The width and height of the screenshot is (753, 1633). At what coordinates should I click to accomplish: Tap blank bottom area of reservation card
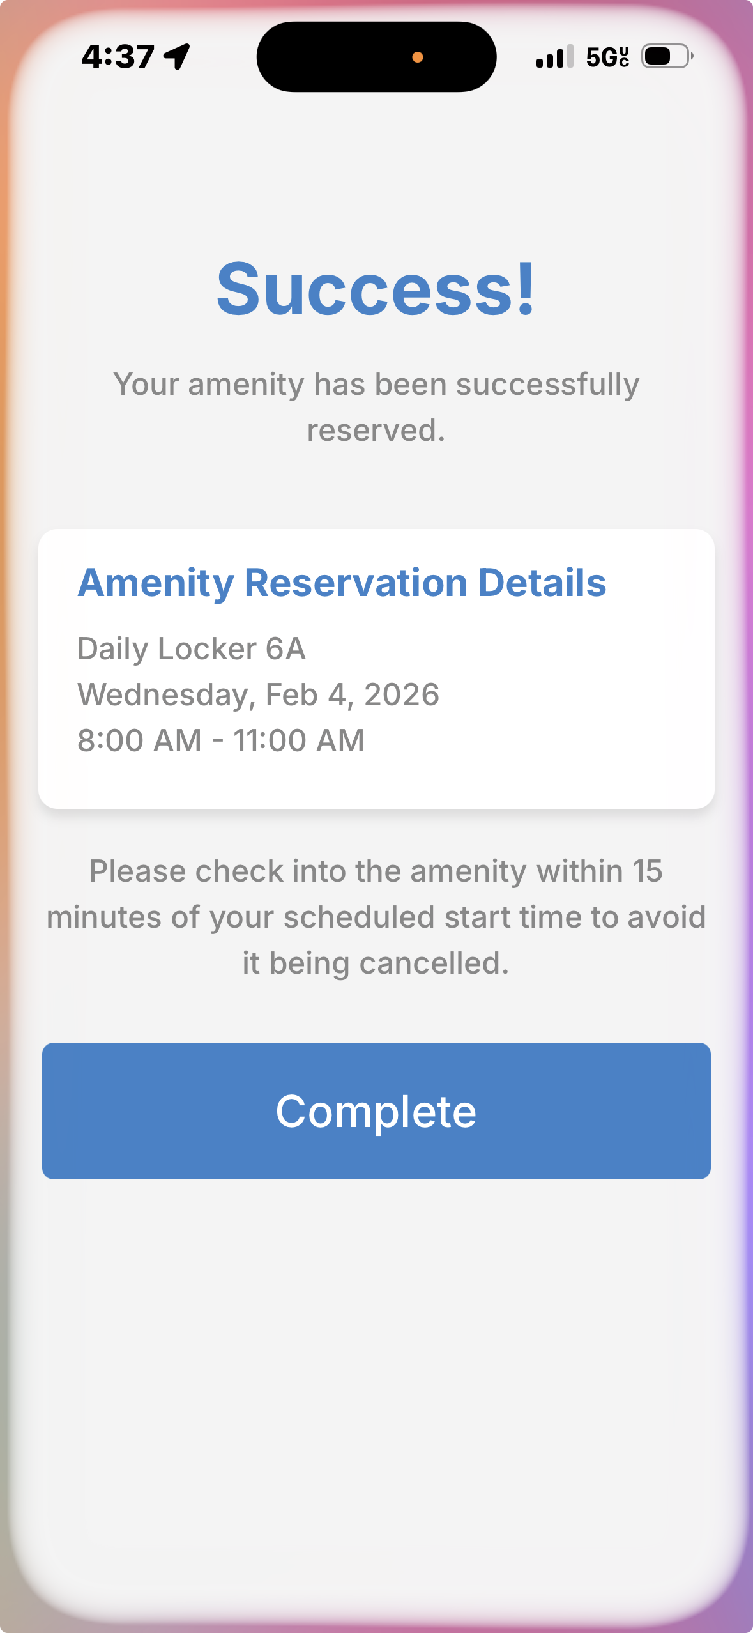click(376, 783)
